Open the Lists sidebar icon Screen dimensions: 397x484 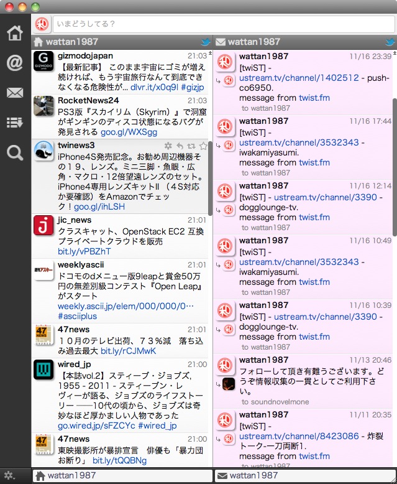15,123
